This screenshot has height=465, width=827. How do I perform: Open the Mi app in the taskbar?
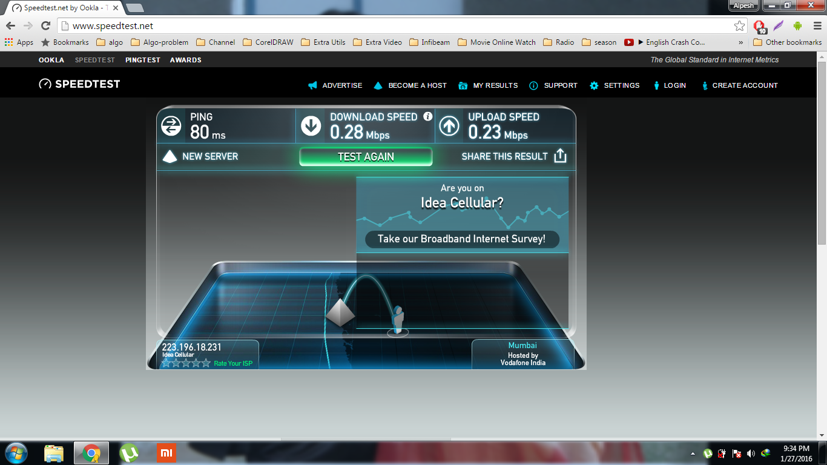(x=166, y=453)
